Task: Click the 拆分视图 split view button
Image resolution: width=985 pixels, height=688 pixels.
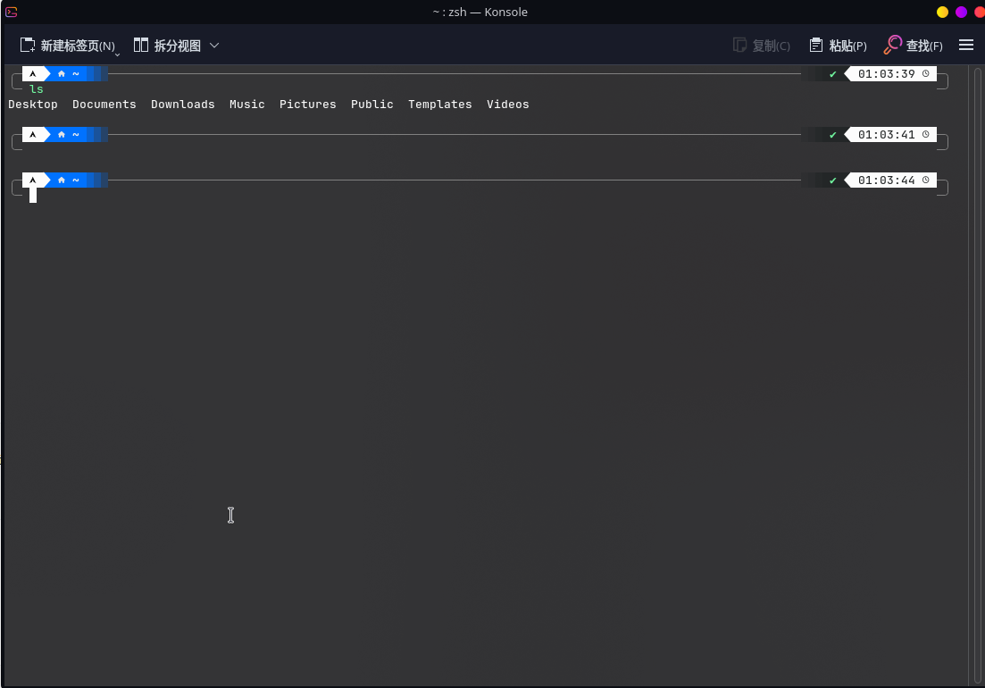Action: pos(167,46)
